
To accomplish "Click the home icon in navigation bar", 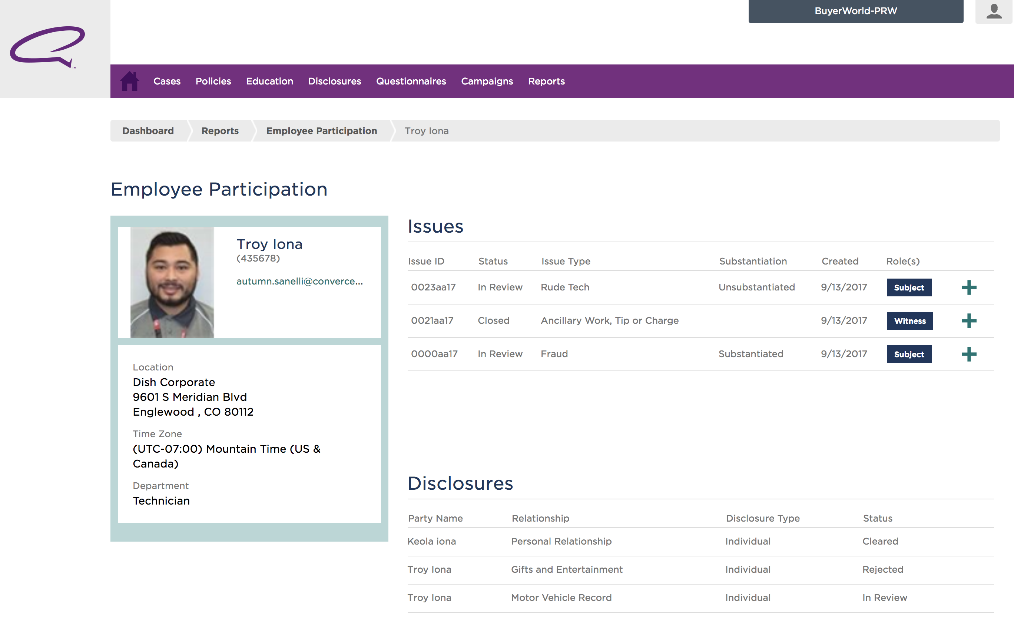I will [130, 81].
